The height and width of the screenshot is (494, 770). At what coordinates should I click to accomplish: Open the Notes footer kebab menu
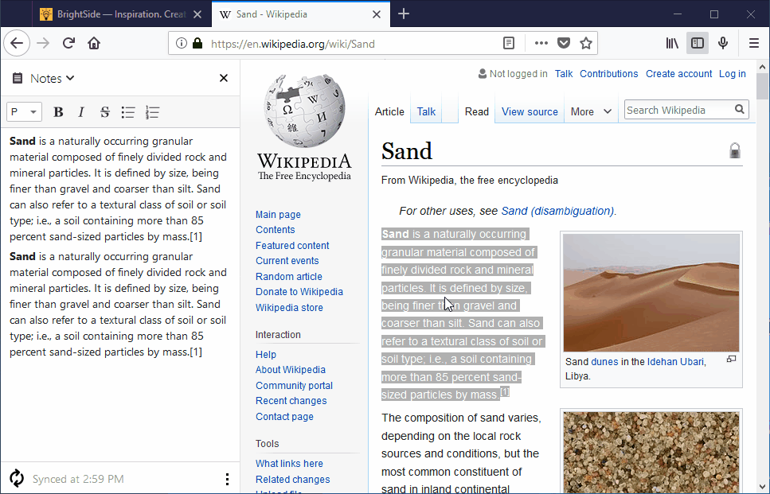coord(227,479)
